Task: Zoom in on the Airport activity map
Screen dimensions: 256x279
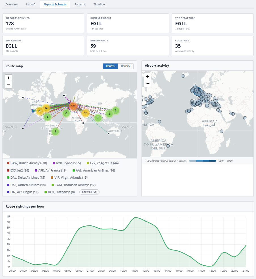Action: point(148,77)
